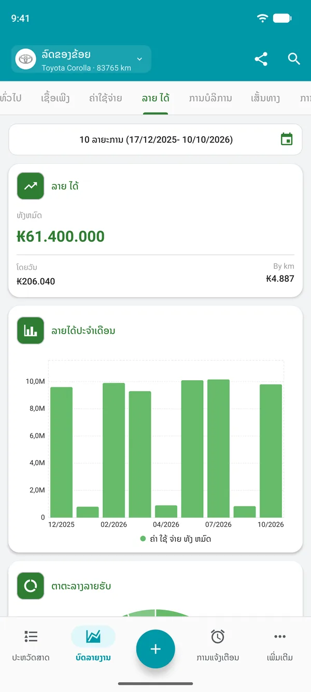Switch to the ຄ່າໃຊ້ຈ່າຍ tab
This screenshot has height=692, width=311.
[x=105, y=98]
